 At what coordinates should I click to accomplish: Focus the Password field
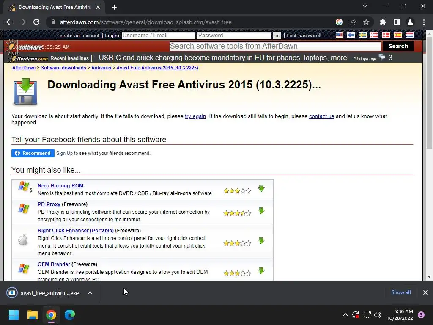tap(234, 36)
